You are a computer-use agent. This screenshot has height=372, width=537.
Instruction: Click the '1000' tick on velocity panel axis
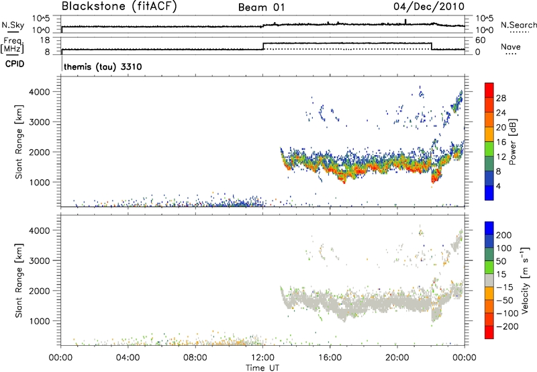coord(39,321)
